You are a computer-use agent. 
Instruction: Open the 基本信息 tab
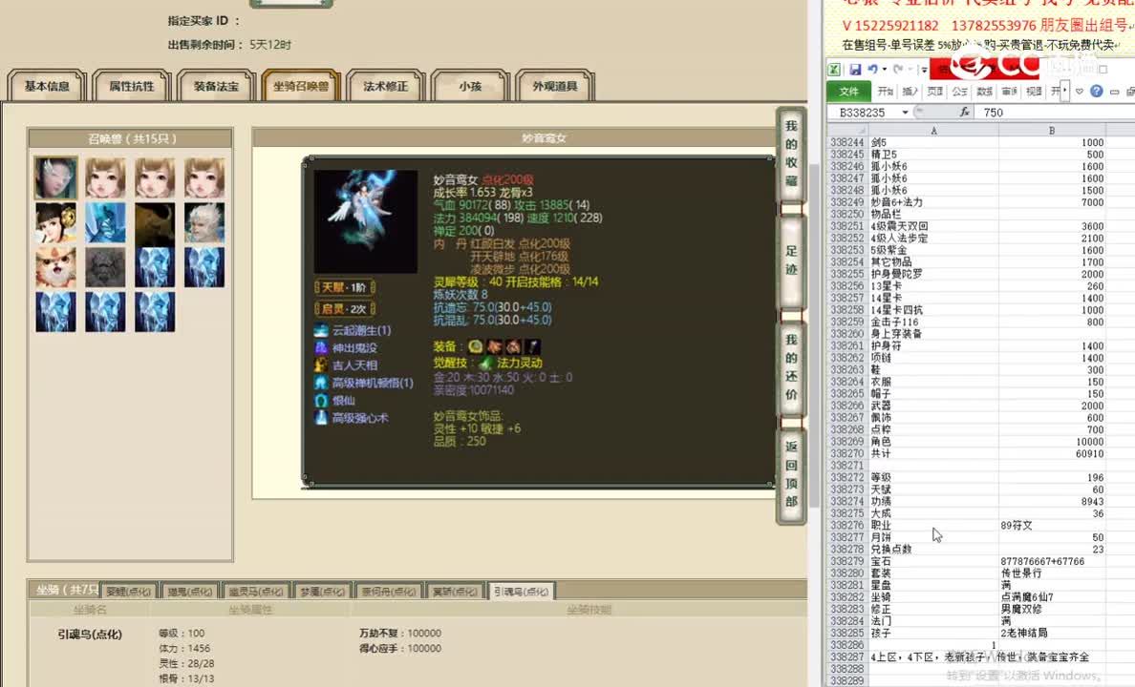click(x=47, y=86)
